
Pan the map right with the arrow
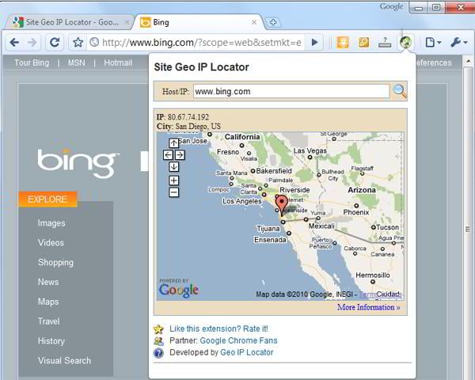[x=180, y=155]
